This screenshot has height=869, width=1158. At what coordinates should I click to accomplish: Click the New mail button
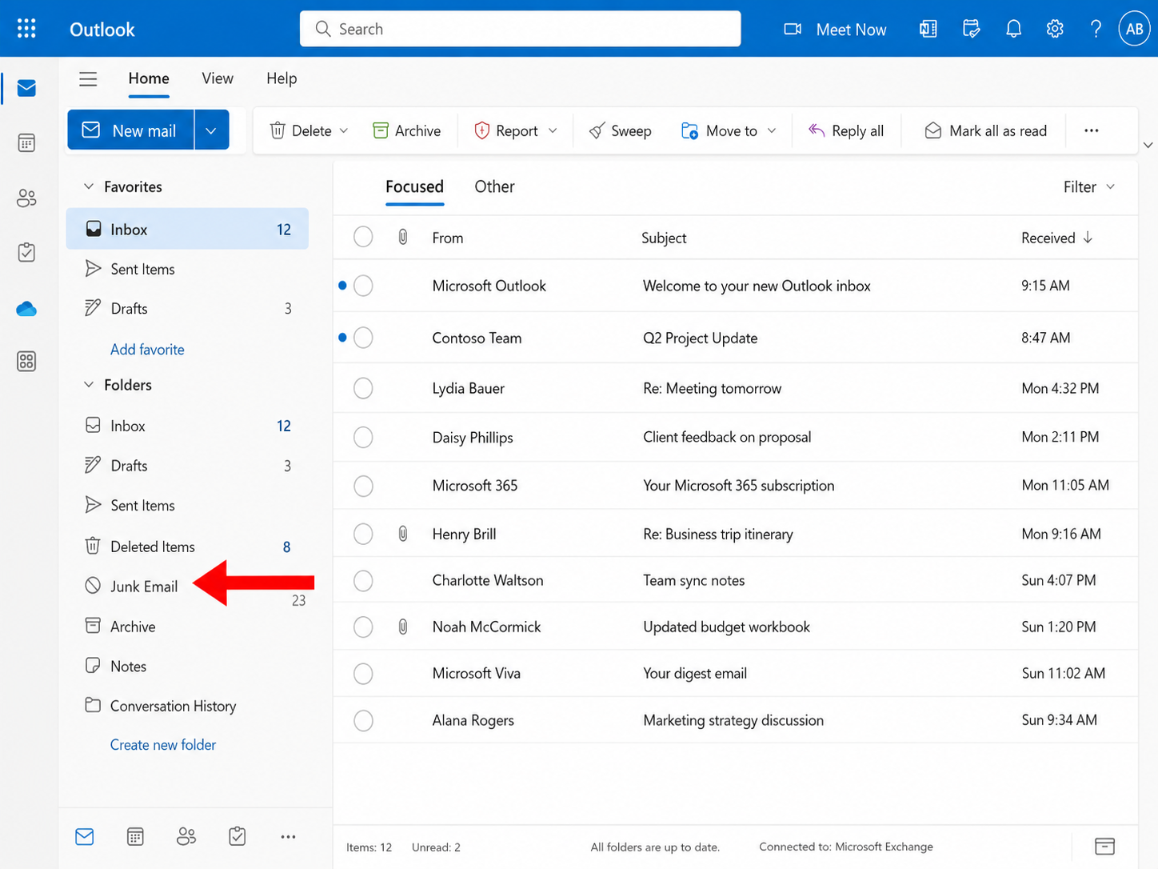pos(131,130)
